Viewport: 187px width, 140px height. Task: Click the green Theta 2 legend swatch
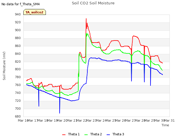[x=86, y=135]
